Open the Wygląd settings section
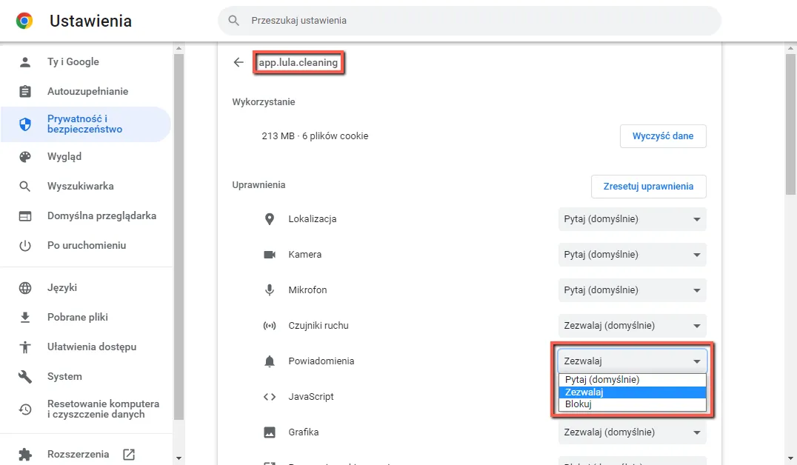The height and width of the screenshot is (465, 797). [85, 156]
